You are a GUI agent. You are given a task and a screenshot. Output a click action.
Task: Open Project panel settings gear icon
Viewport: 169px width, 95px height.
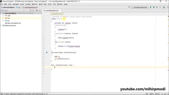[x=37, y=10]
